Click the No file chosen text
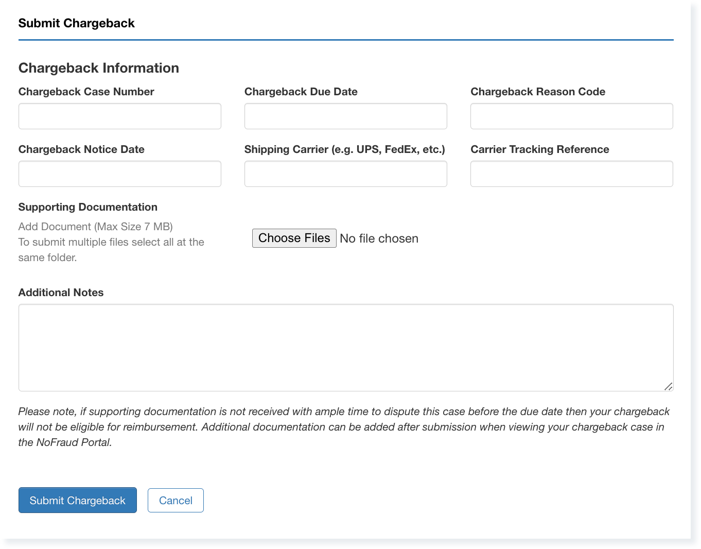The image size is (701, 549). 379,238
